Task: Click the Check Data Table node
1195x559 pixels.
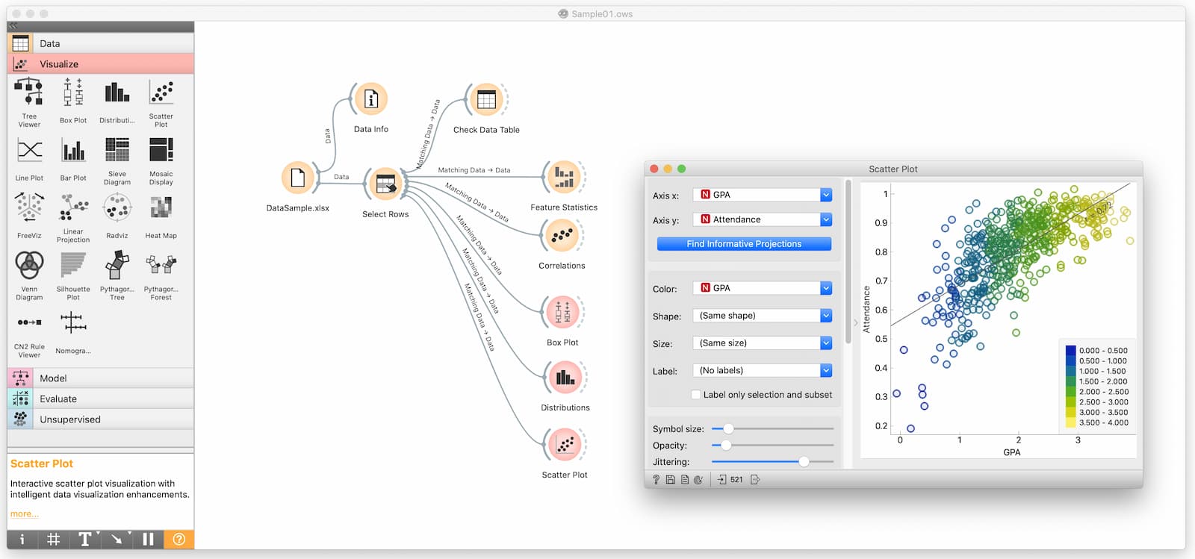Action: [x=486, y=100]
